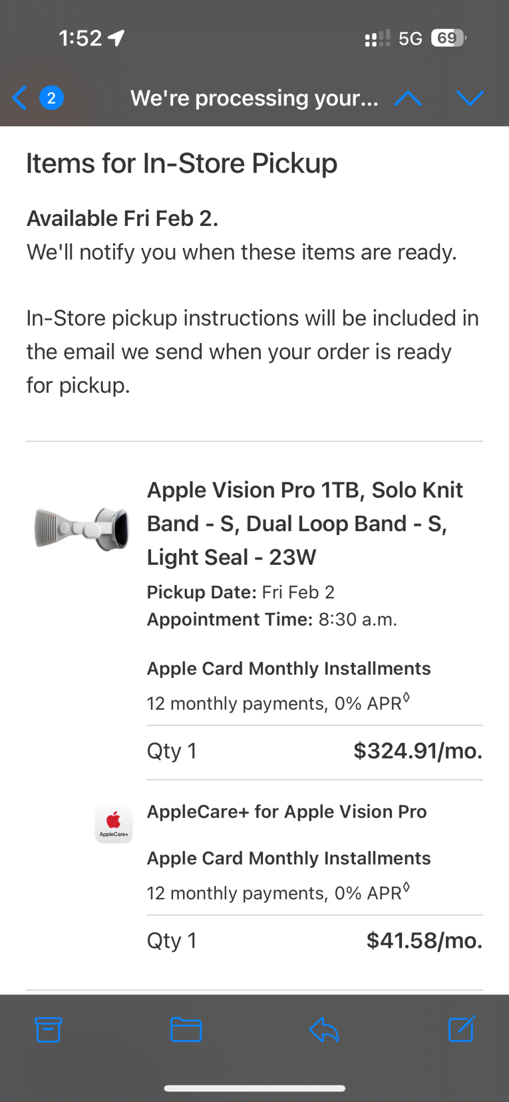
Task: Archive this email using archive icon
Action: tap(49, 1029)
